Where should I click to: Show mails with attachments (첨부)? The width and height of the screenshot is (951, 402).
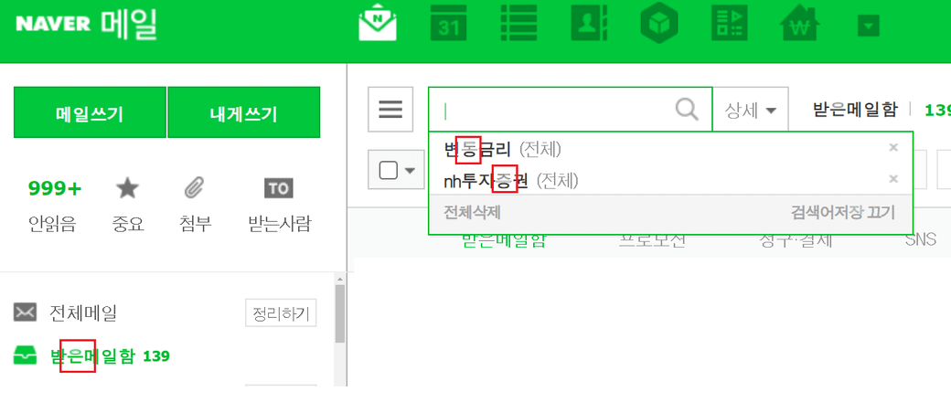[x=196, y=206]
